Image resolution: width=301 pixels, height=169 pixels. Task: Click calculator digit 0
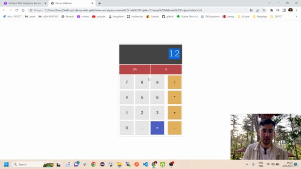click(127, 128)
